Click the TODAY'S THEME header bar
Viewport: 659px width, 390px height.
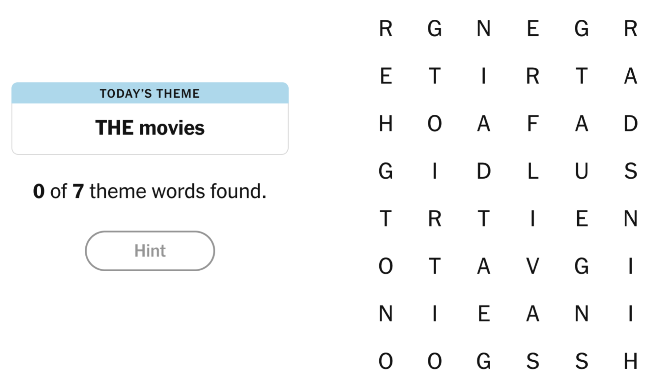[150, 93]
